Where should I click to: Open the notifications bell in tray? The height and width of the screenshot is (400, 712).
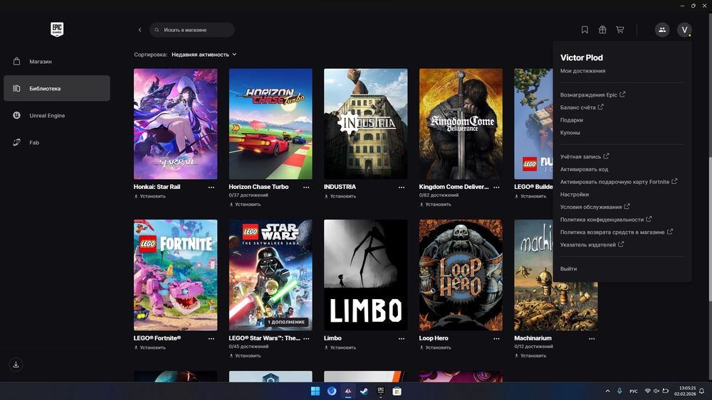pos(702,391)
